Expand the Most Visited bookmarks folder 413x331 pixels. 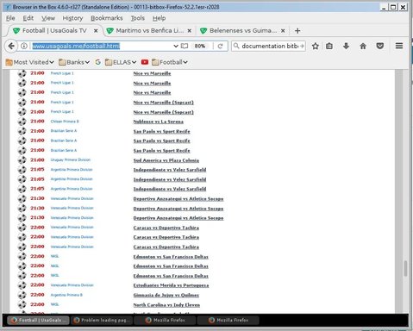29,62
